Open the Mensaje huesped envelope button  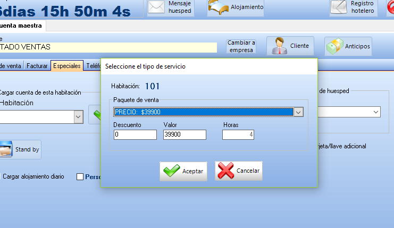(170, 7)
